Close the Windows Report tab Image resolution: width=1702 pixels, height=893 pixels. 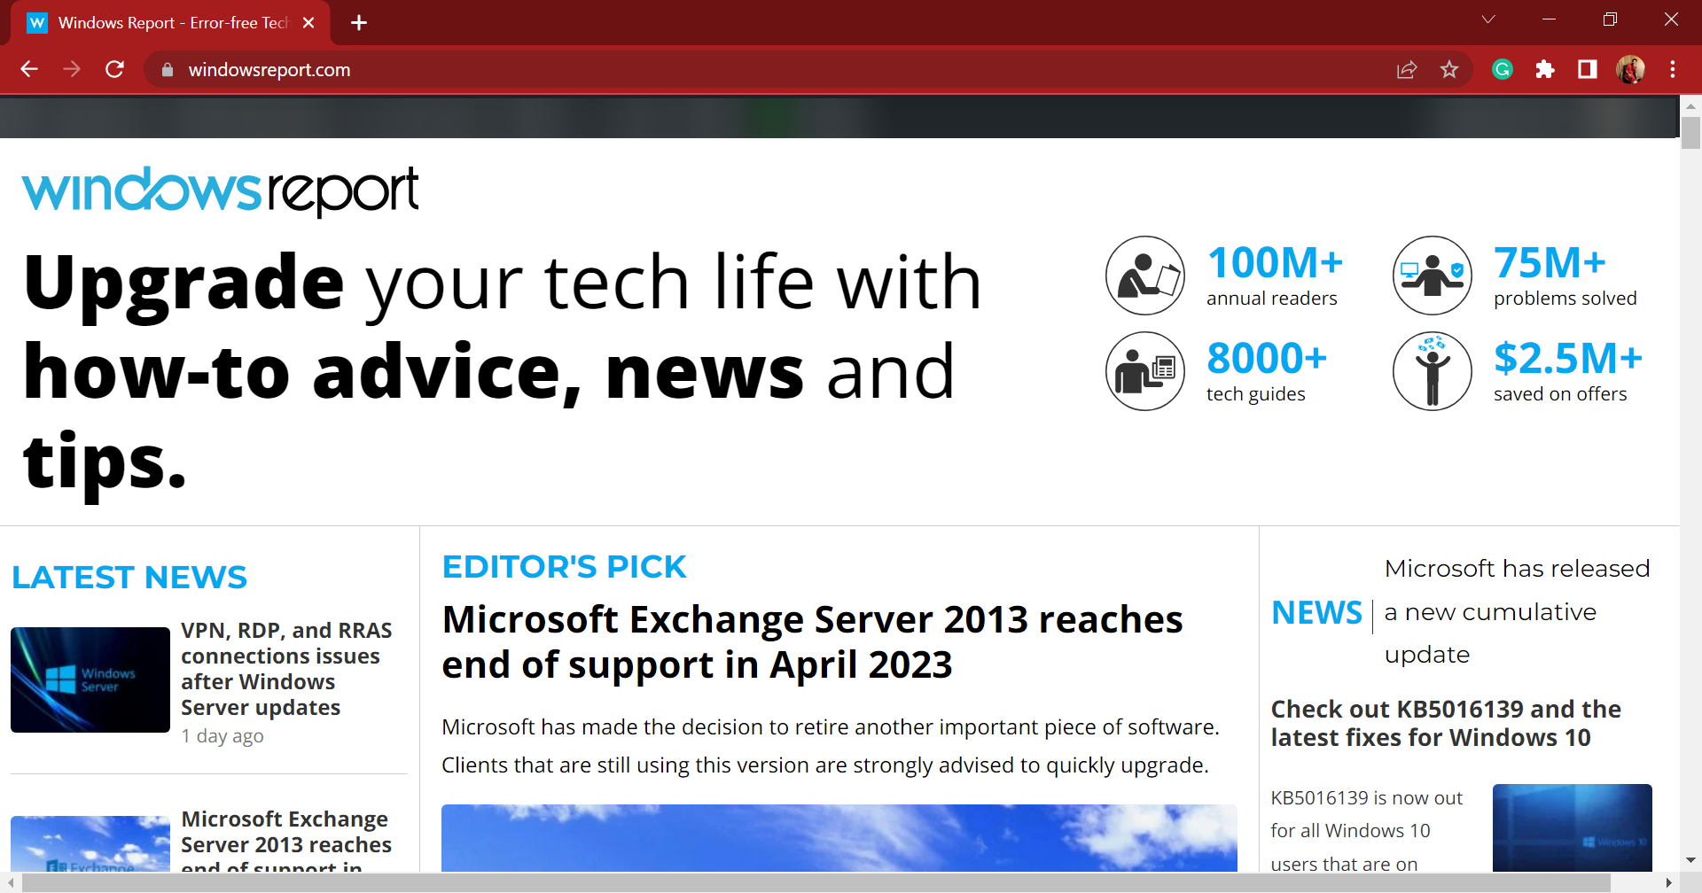(308, 23)
